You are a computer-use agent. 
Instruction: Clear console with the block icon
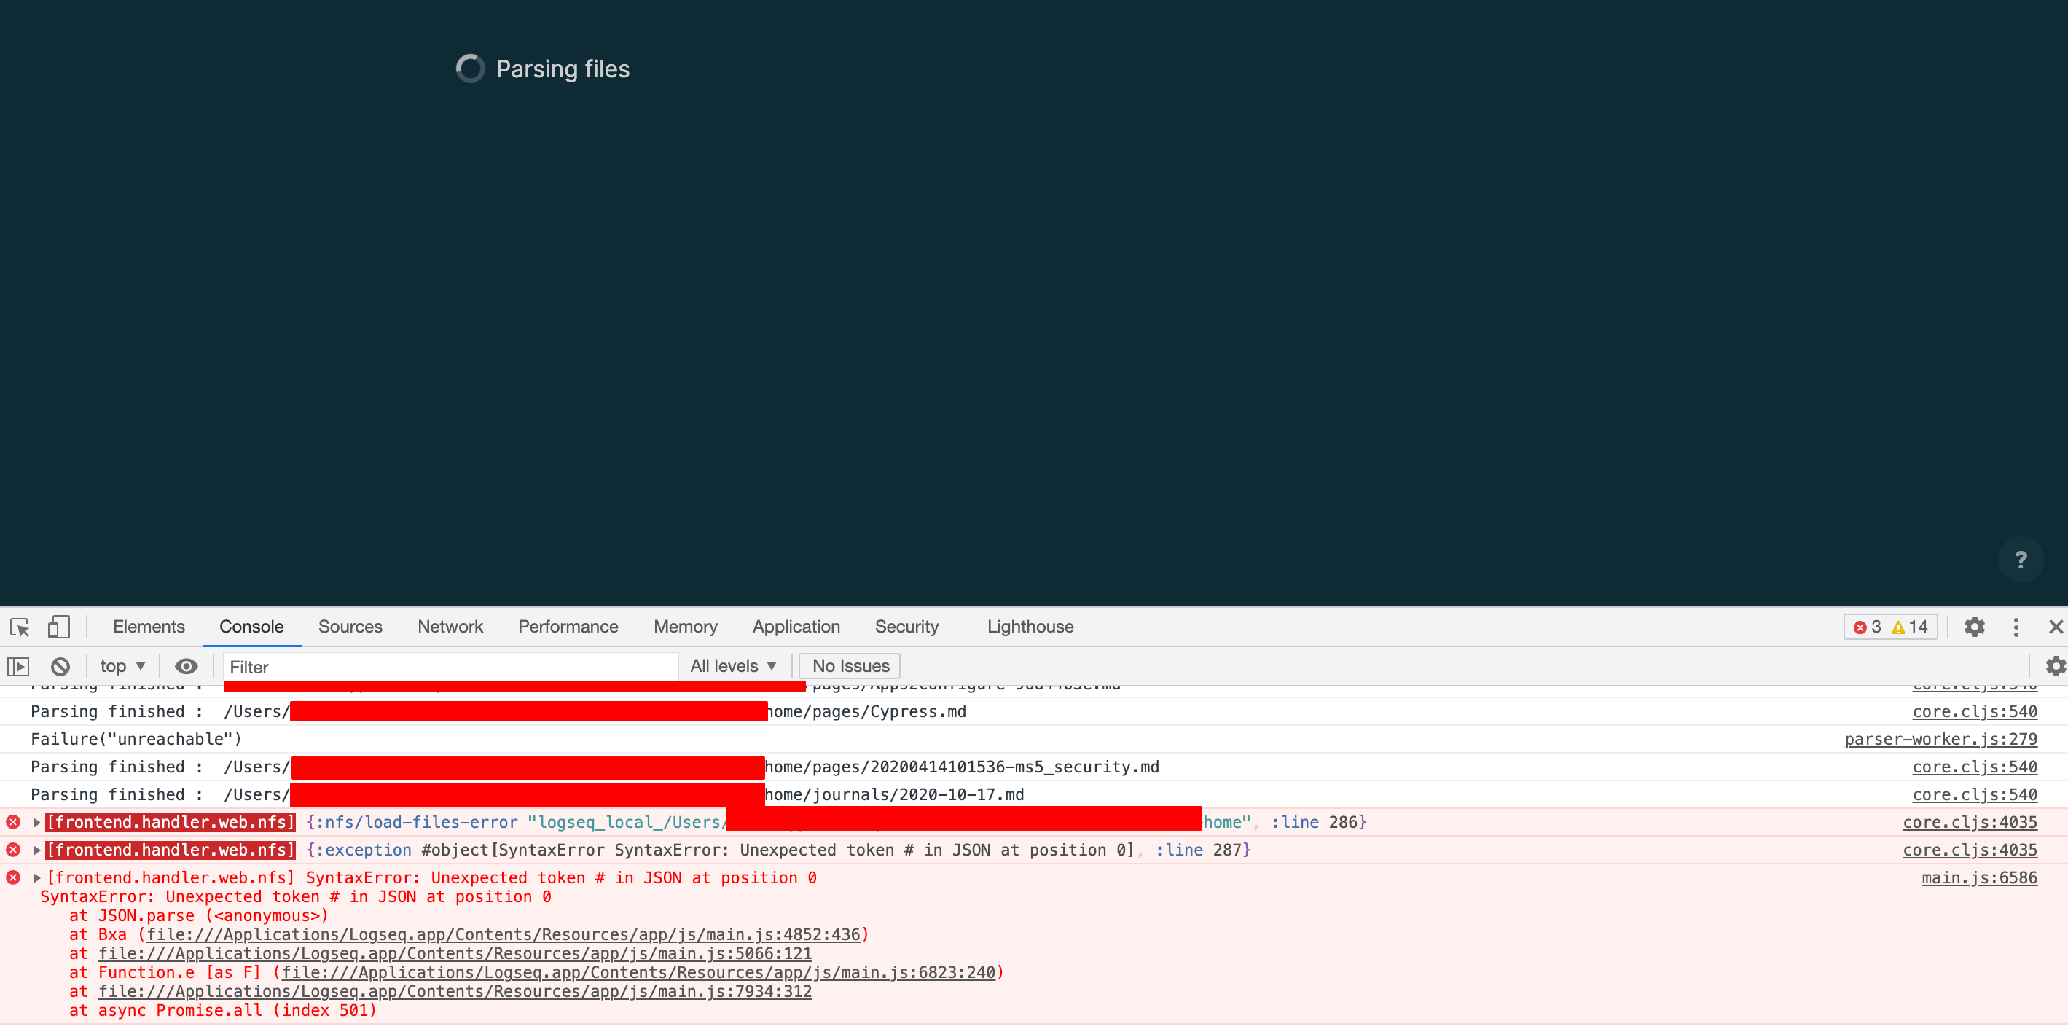click(60, 666)
